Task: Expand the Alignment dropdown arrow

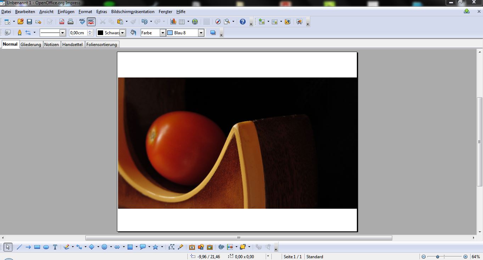Action: click(236, 247)
